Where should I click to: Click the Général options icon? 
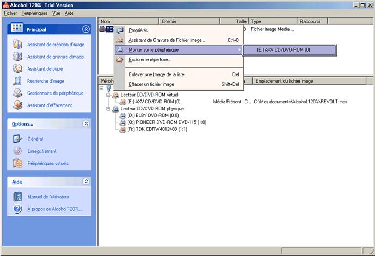(x=17, y=139)
